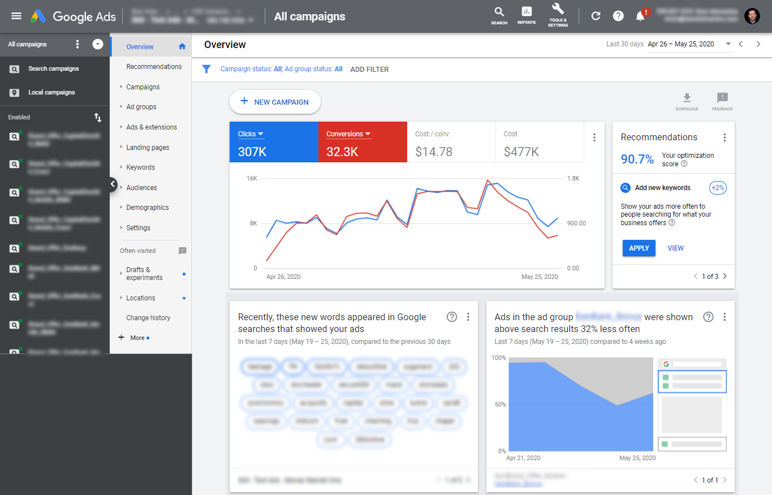The height and width of the screenshot is (495, 772).
Task: Click the refresh icon in header
Action: pos(596,16)
